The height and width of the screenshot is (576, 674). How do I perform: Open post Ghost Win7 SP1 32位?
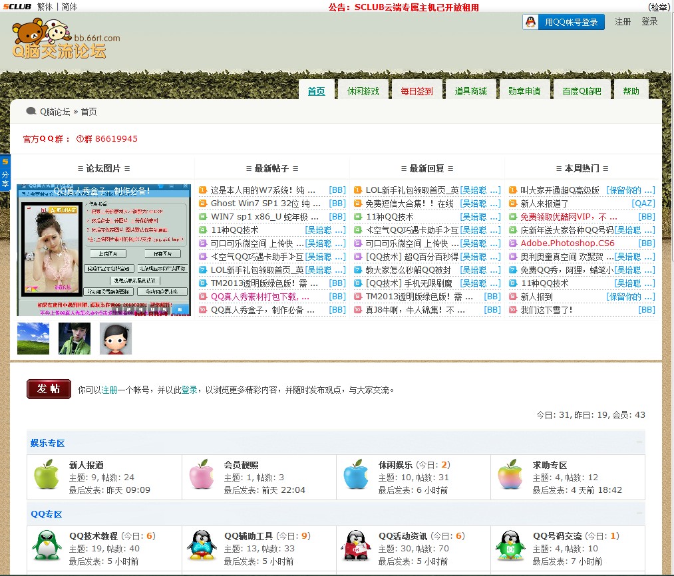(x=265, y=204)
